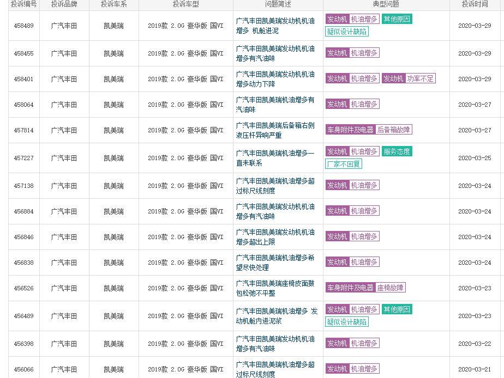Click 其他原因 tag in row 456489

click(397, 310)
